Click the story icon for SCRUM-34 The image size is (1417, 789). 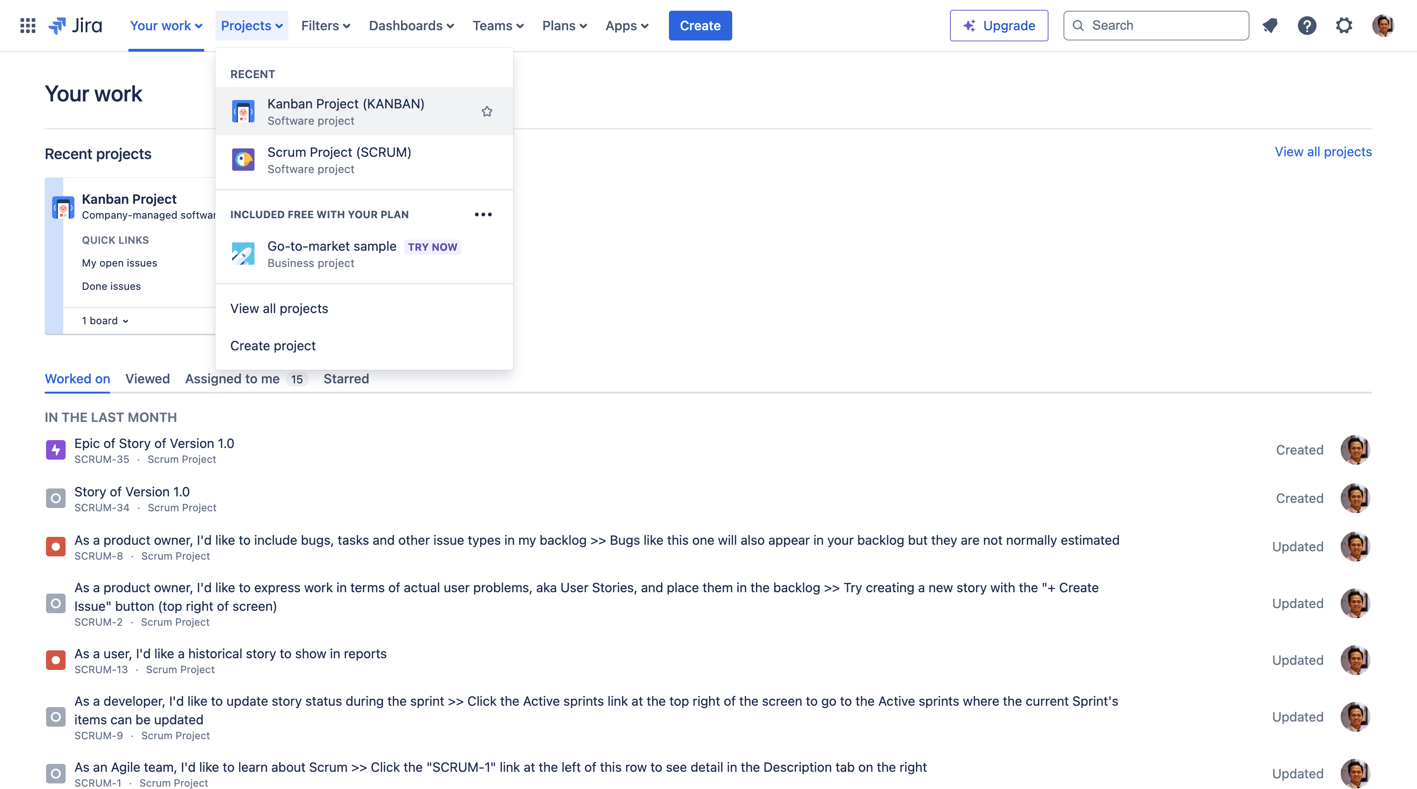tap(55, 499)
